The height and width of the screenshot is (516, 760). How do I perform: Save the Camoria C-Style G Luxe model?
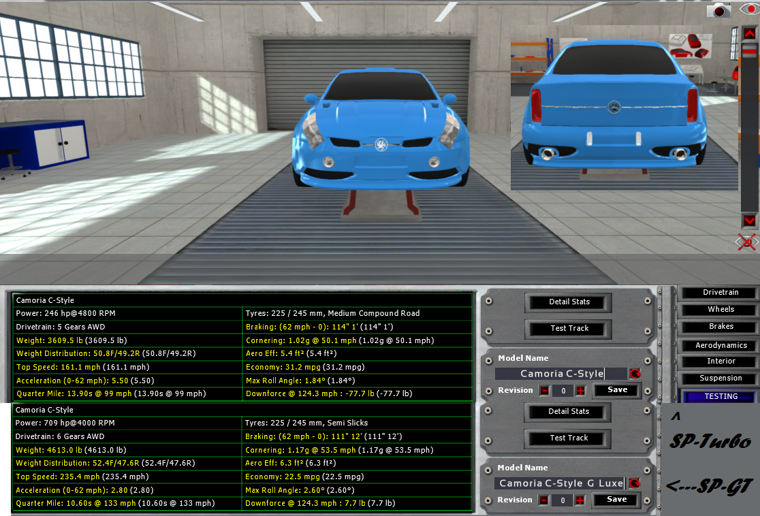[x=617, y=500]
